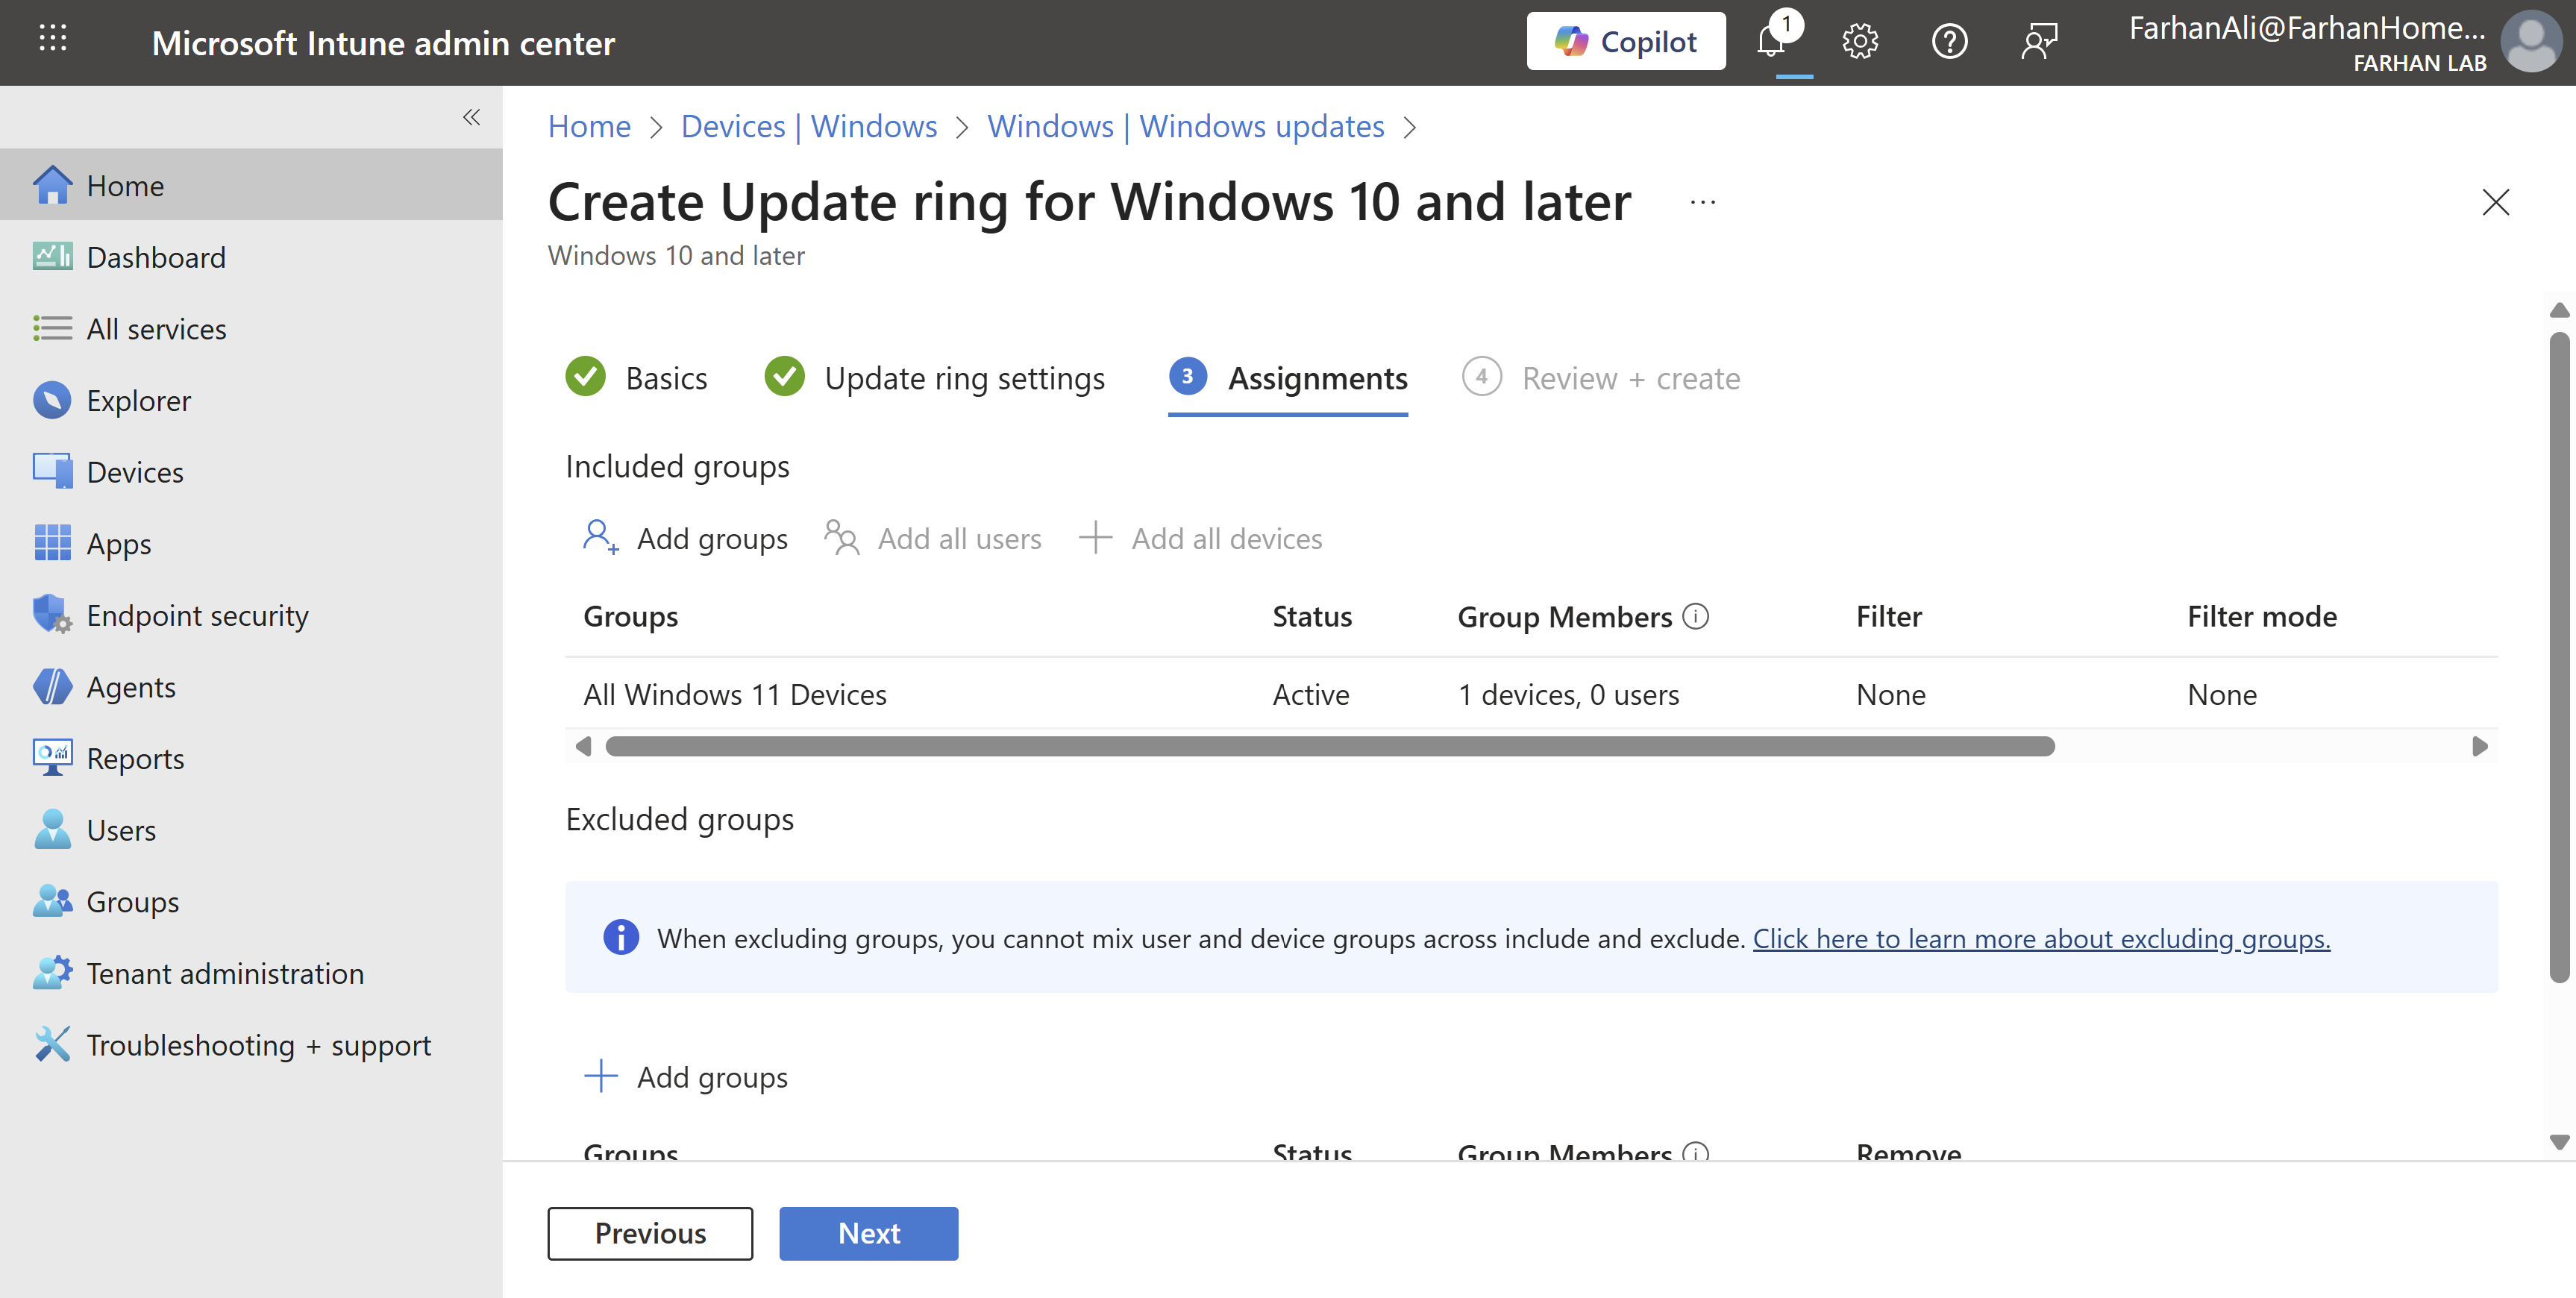Click the horizontal table scrollbar thumb
Image resolution: width=2576 pixels, height=1298 pixels.
pos(1330,746)
